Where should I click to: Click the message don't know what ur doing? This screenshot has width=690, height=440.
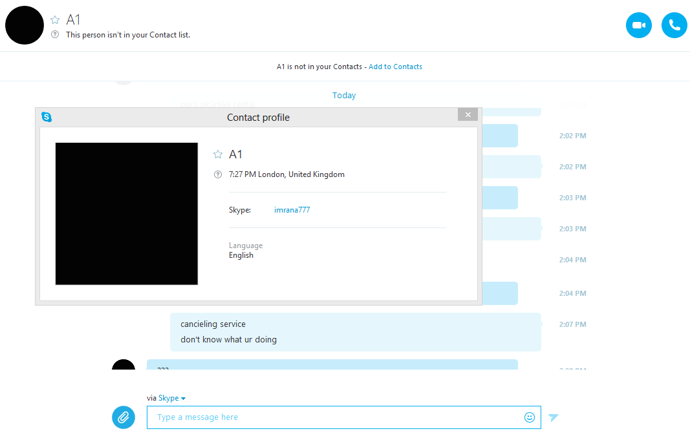tap(228, 339)
